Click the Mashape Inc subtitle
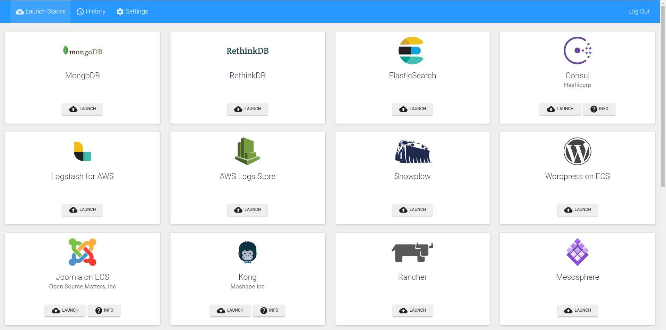The height and width of the screenshot is (330, 666). (248, 286)
